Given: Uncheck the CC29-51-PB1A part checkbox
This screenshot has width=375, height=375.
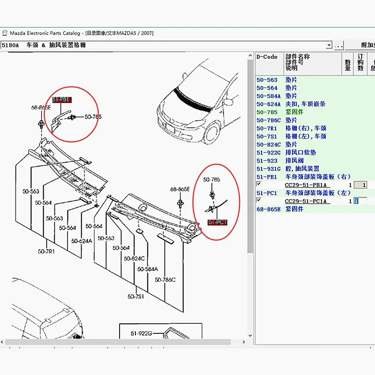Looking at the screenshot, I should click(259, 184).
